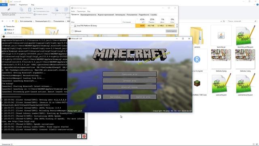Expand Java(TM) Platform SE binary row
The height and width of the screenshot is (146, 259).
click(x=72, y=26)
